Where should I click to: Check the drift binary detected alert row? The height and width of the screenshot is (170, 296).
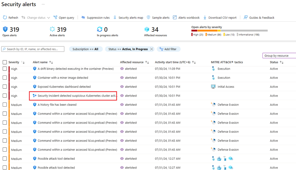[5, 69]
